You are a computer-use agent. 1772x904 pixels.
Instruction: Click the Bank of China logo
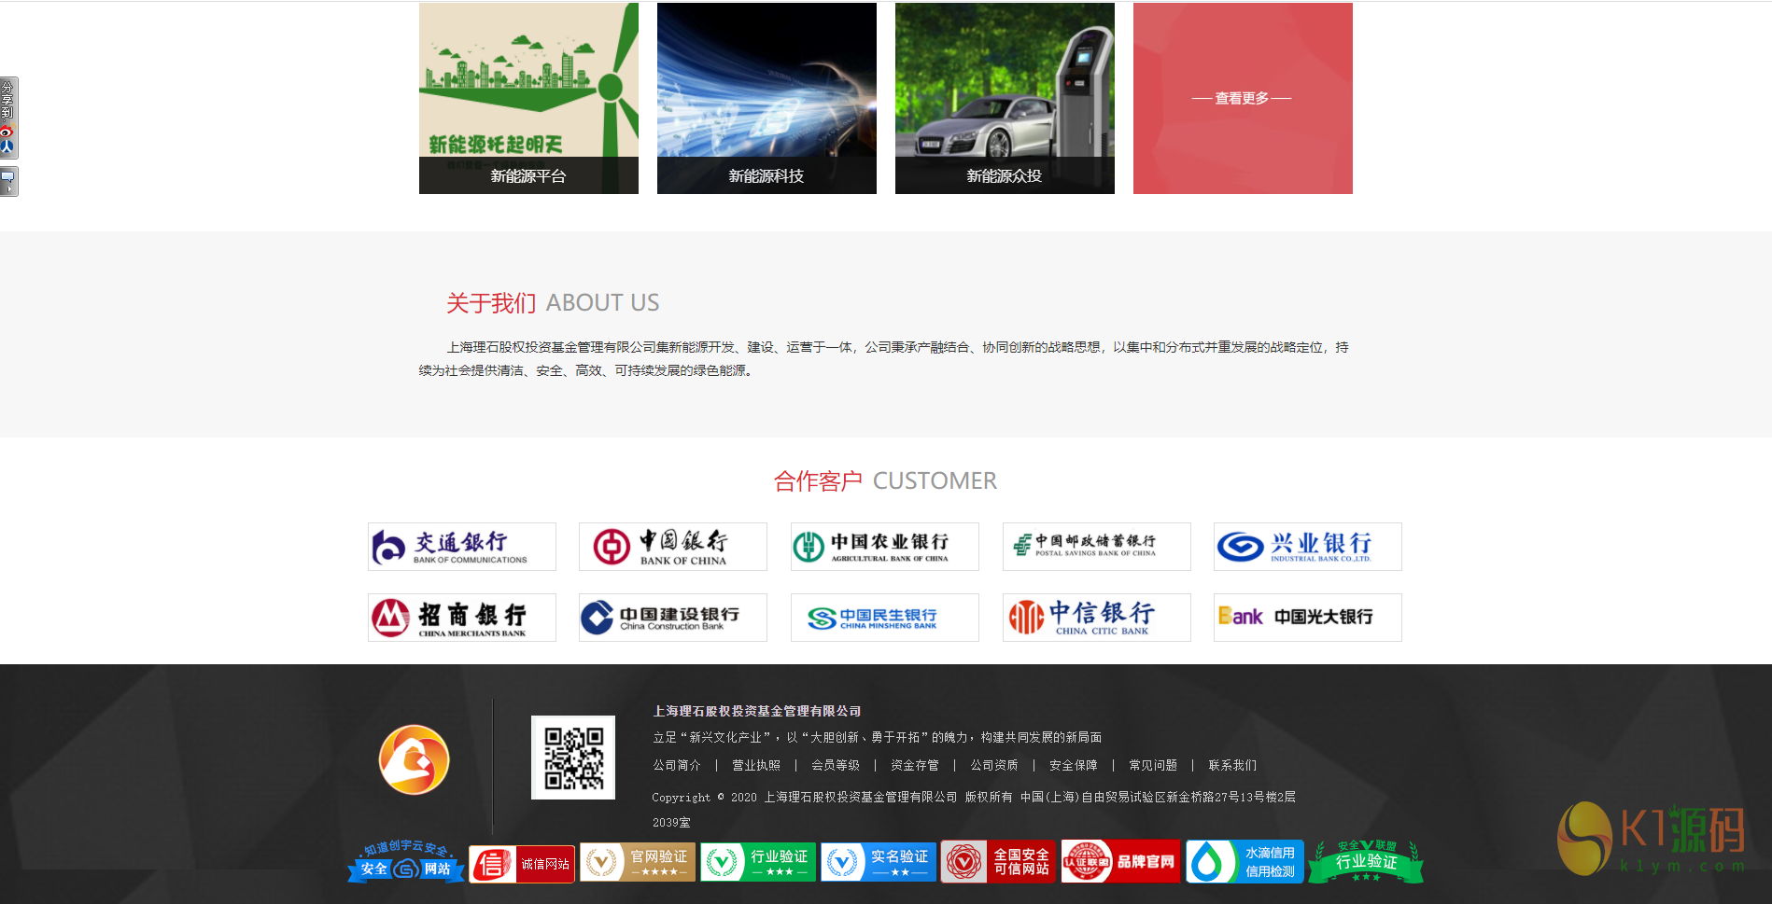coord(673,547)
